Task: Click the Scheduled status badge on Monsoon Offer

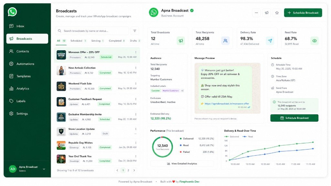Action: [x=106, y=57]
